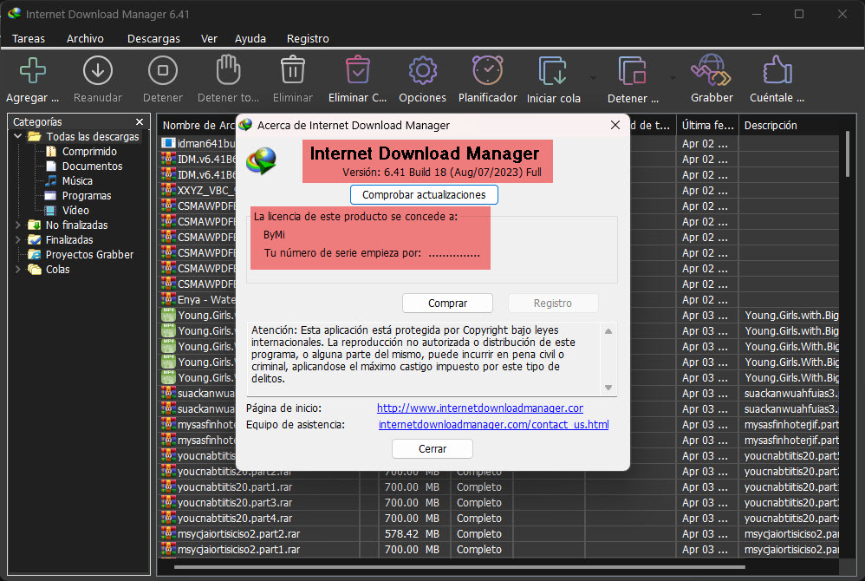The height and width of the screenshot is (581, 865).
Task: Expand the Colas category
Action: pos(17,270)
